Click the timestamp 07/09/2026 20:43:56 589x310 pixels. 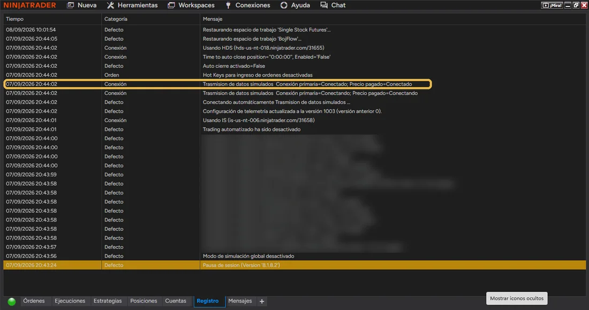coord(31,256)
